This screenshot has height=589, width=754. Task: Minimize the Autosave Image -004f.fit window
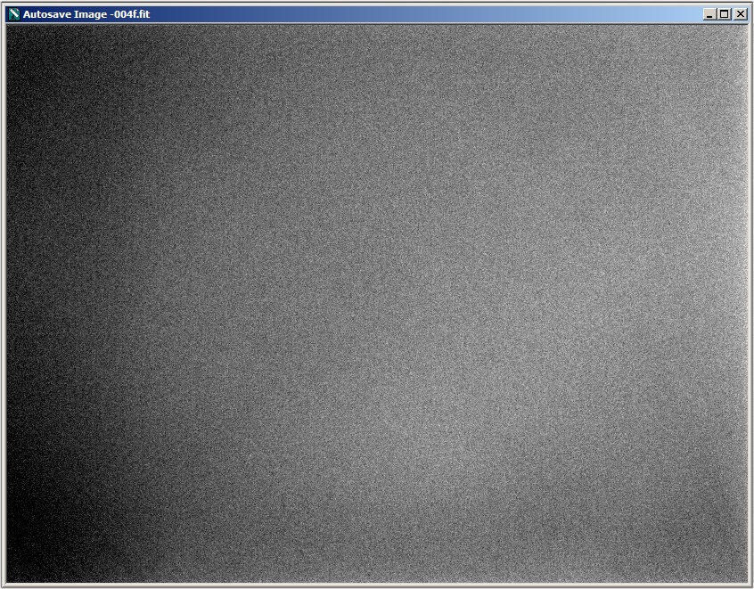709,14
